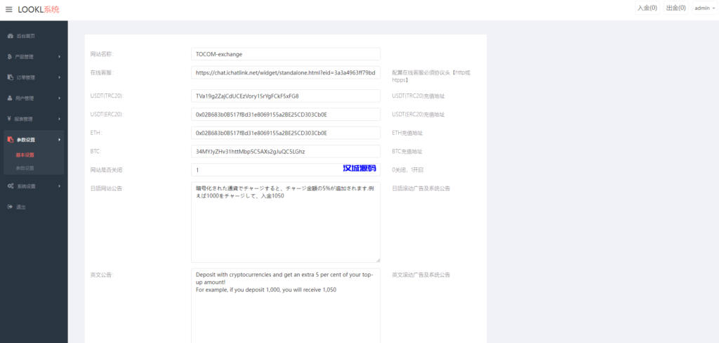Expand the 产品管理 submenu arrow
This screenshot has height=343, width=719.
(x=59, y=56)
